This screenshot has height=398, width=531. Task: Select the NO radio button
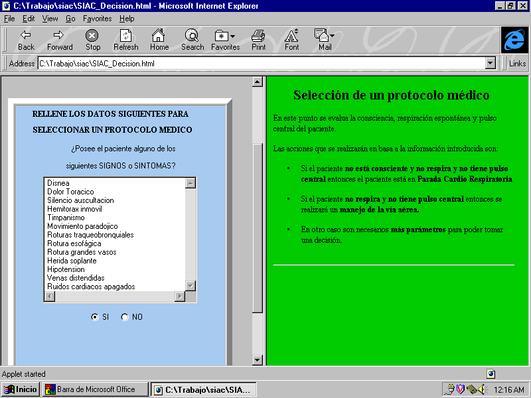[125, 317]
